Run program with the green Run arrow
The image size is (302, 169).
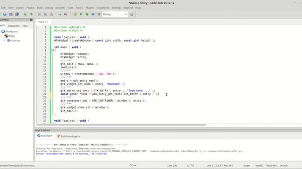81,14
